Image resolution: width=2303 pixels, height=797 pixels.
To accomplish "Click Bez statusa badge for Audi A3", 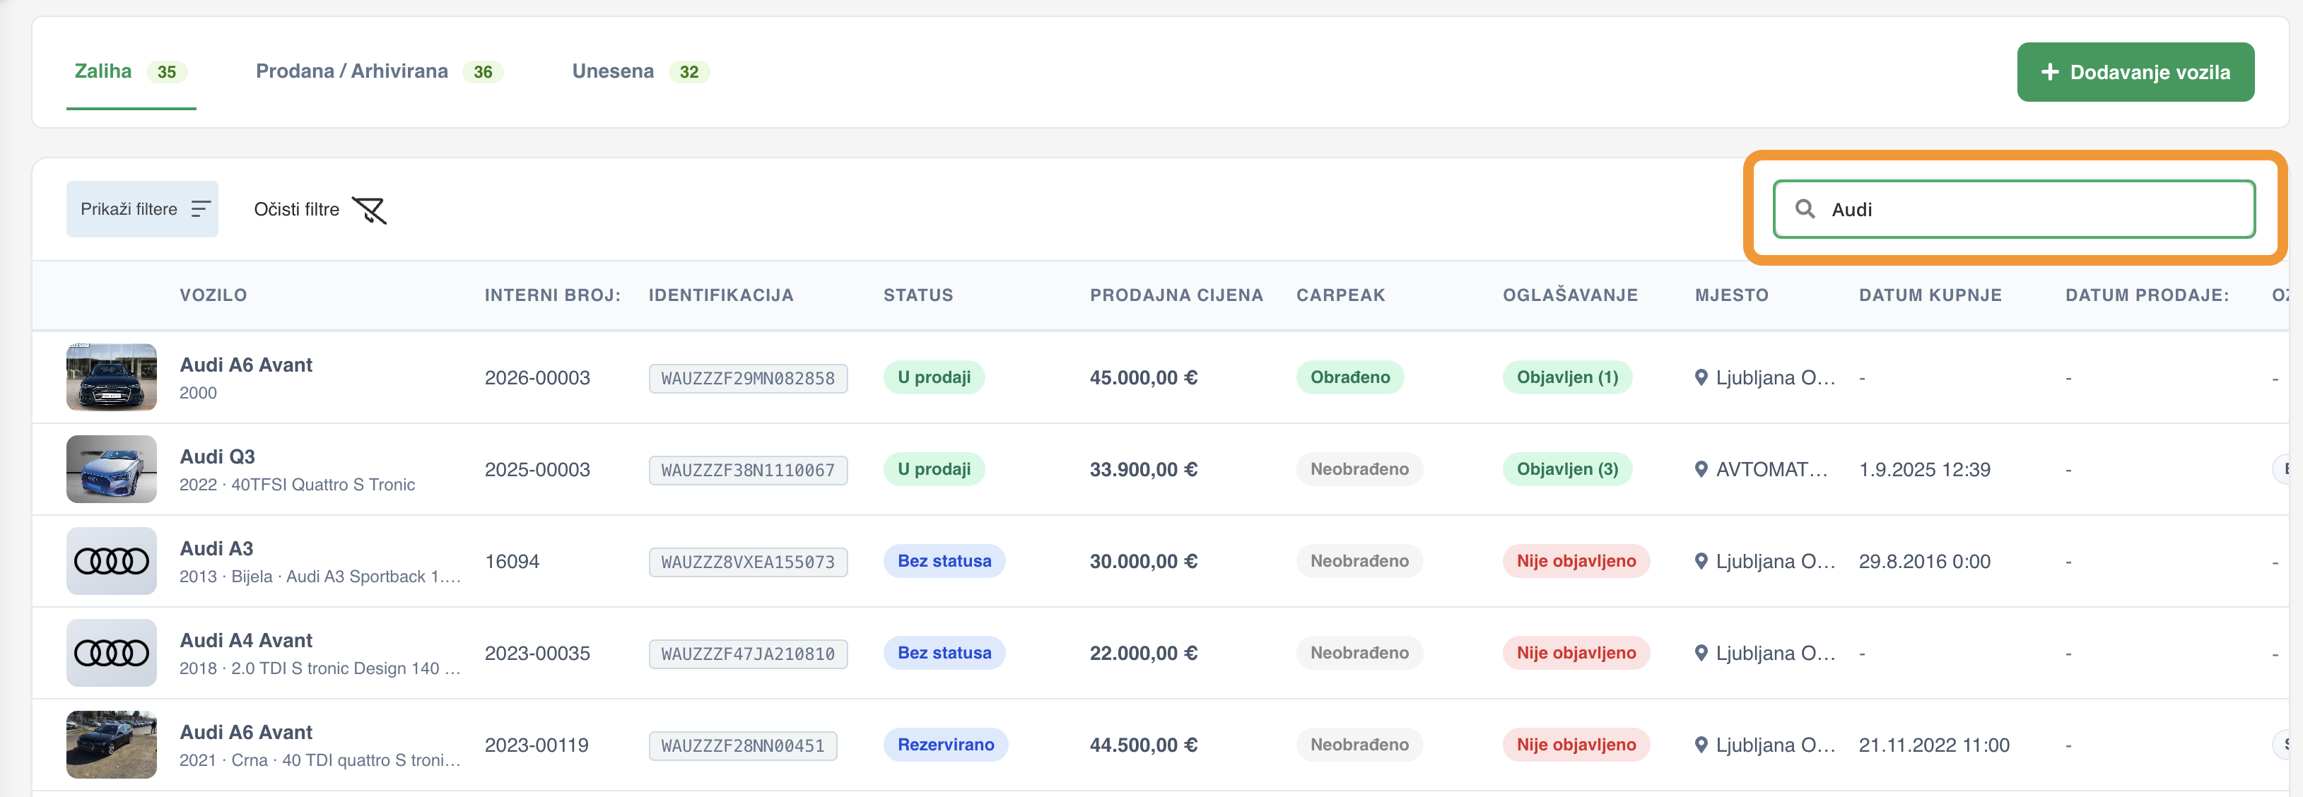I will [944, 561].
